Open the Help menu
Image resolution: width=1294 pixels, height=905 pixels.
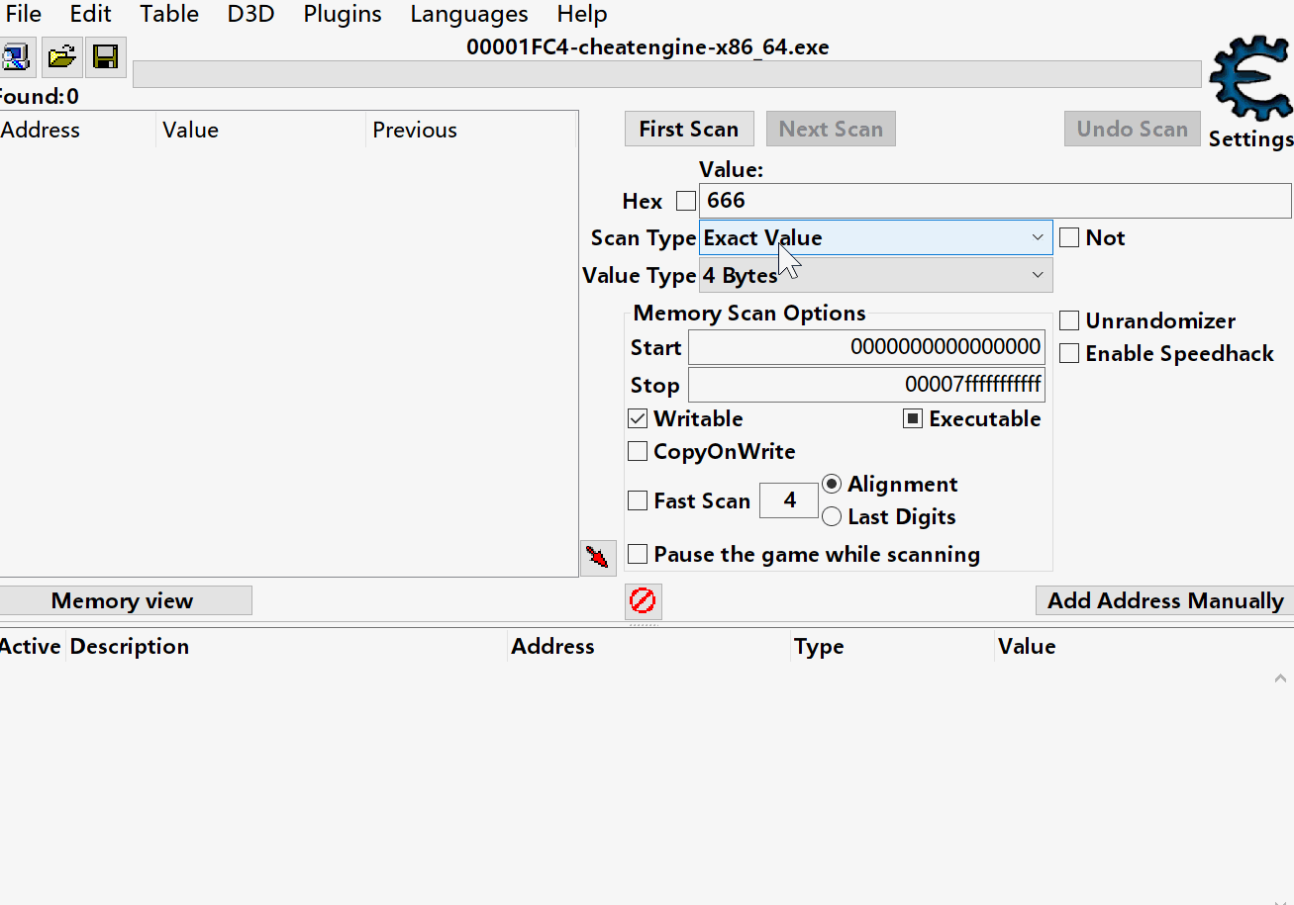tap(582, 14)
